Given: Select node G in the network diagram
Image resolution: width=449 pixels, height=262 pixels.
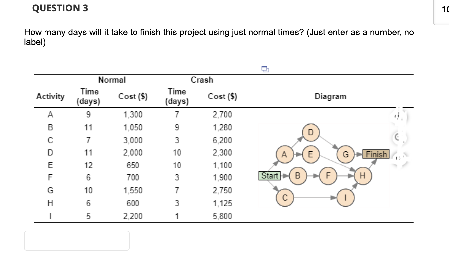Looking at the screenshot, I should (x=346, y=154).
